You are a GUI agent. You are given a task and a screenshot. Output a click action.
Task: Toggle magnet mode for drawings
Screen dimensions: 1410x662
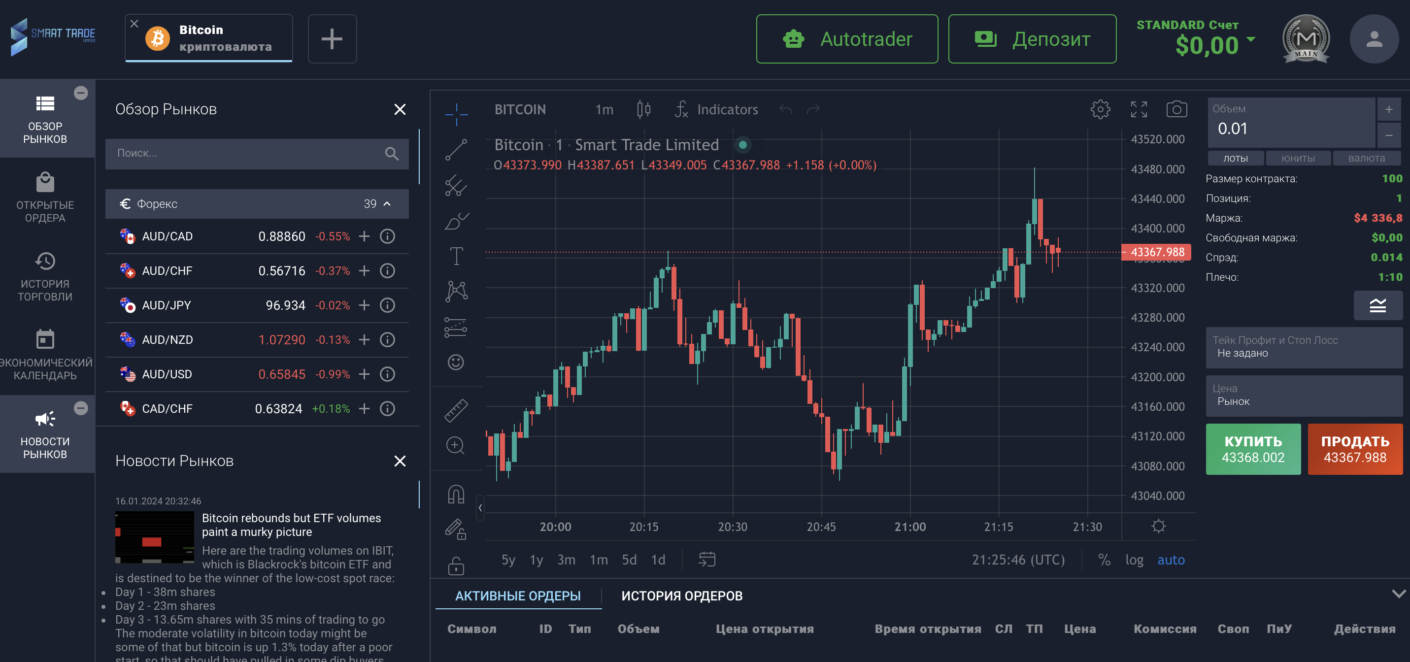pyautogui.click(x=456, y=494)
